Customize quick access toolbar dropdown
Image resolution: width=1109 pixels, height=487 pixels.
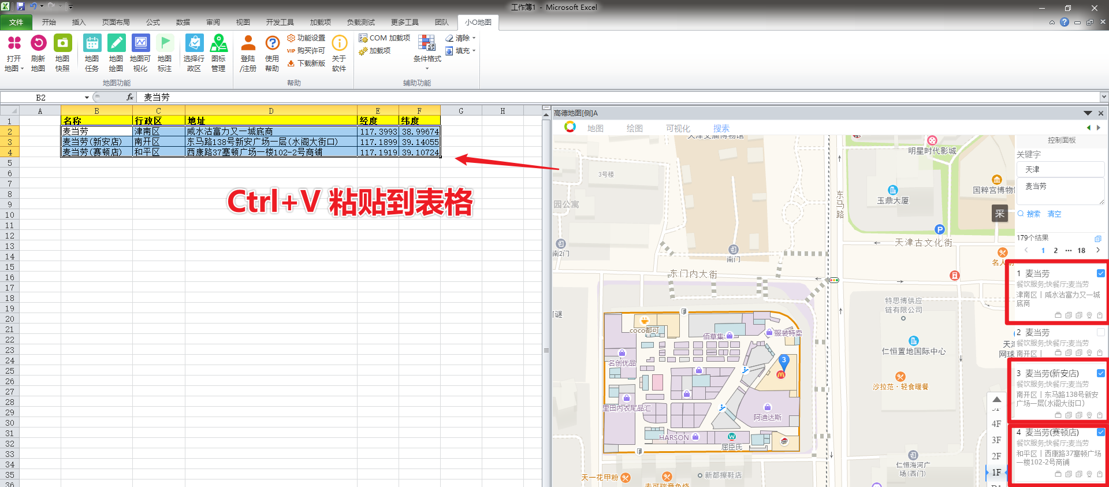(70, 7)
